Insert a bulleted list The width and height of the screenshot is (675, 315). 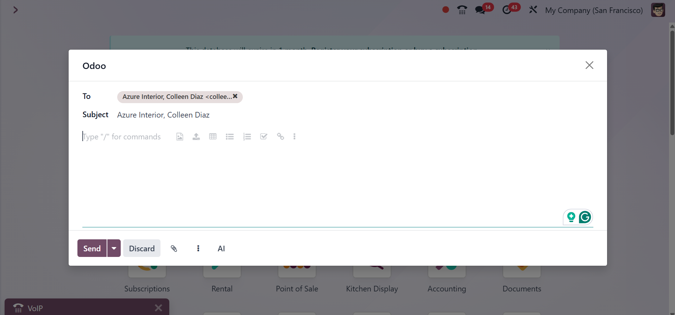pyautogui.click(x=230, y=137)
